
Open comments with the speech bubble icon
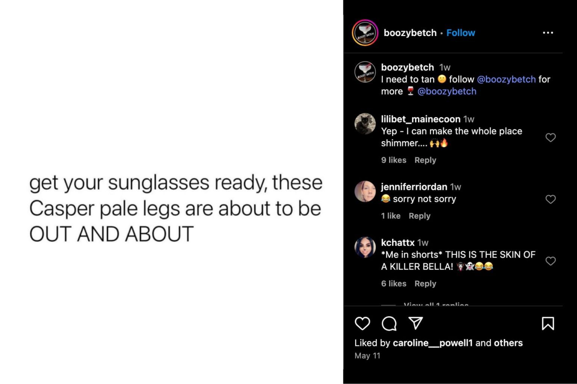pyautogui.click(x=389, y=323)
